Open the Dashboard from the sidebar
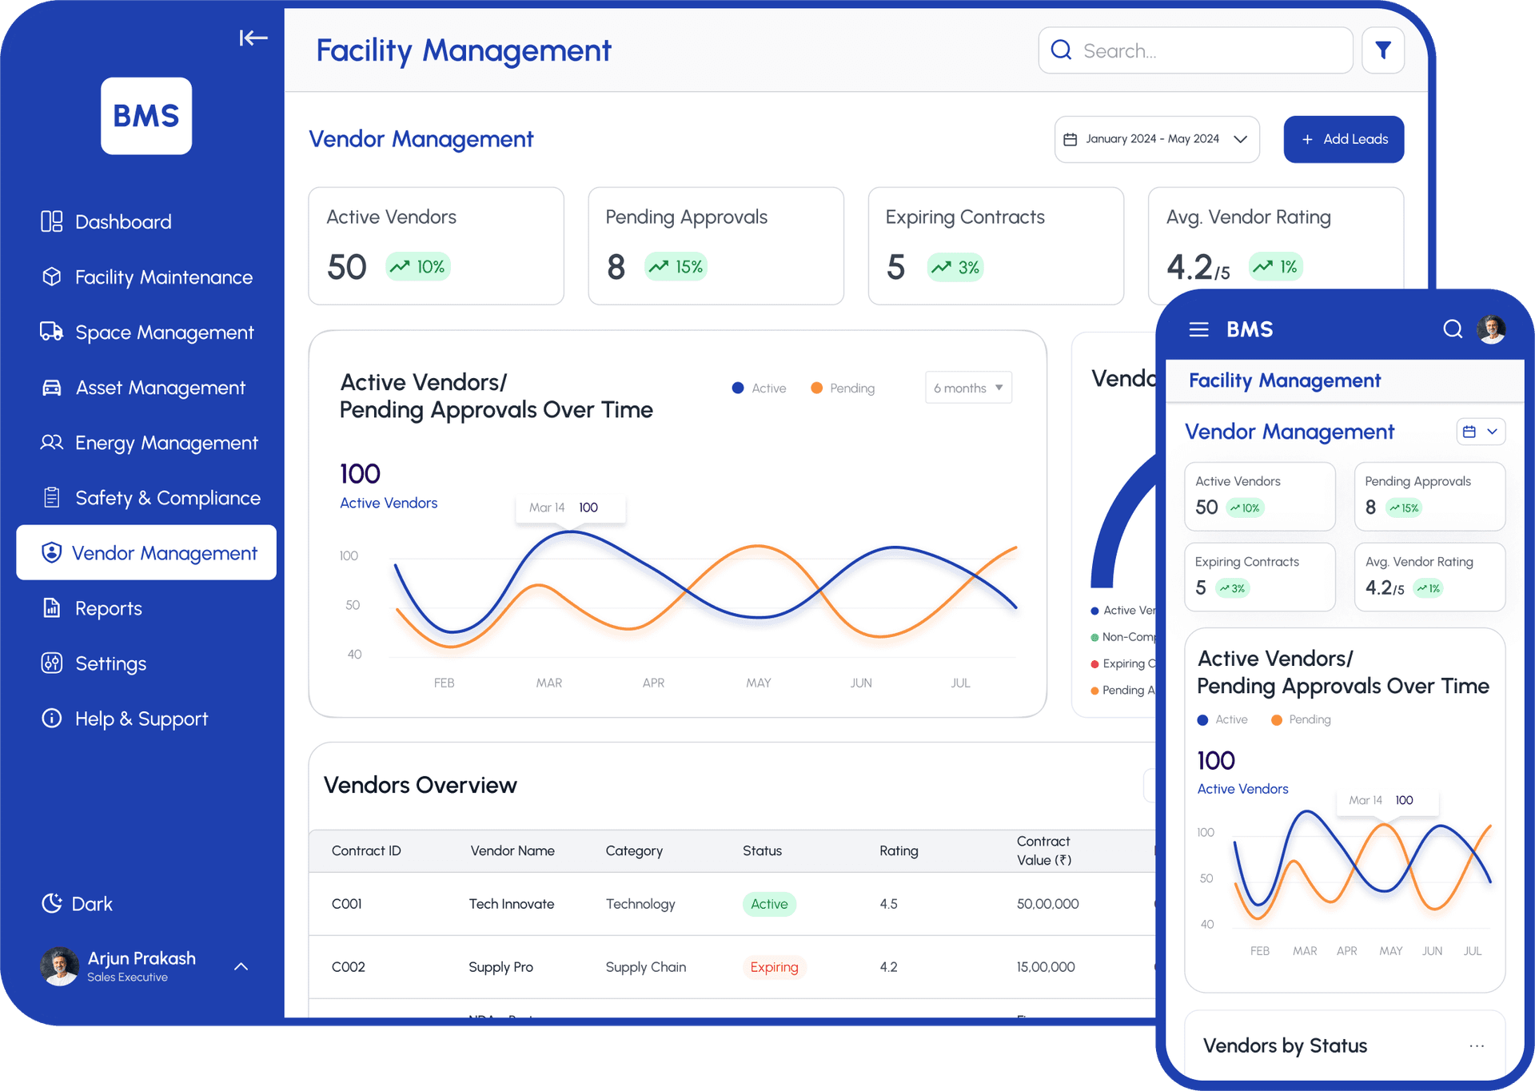Image resolution: width=1535 pixels, height=1091 pixels. 122,221
